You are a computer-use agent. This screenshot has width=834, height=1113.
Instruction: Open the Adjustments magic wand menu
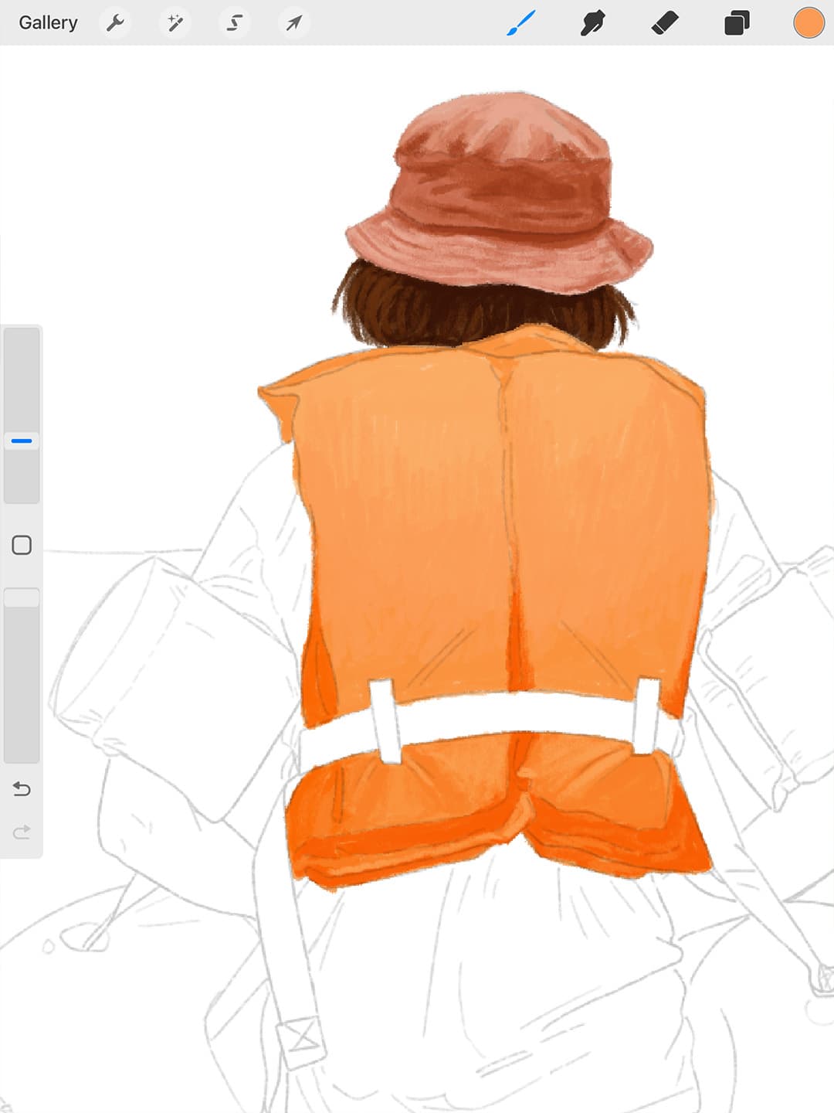pyautogui.click(x=175, y=23)
